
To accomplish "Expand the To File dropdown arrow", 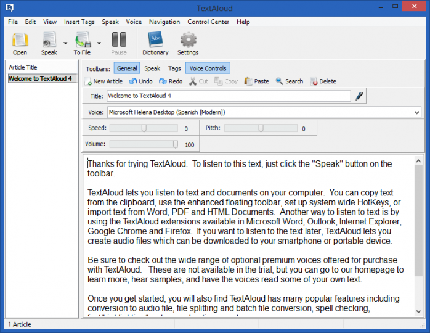I will [x=99, y=43].
